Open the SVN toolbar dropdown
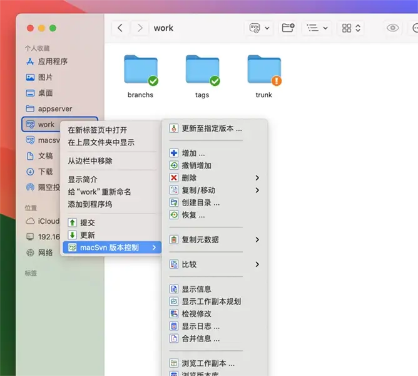This screenshot has height=376, width=418. click(x=259, y=28)
